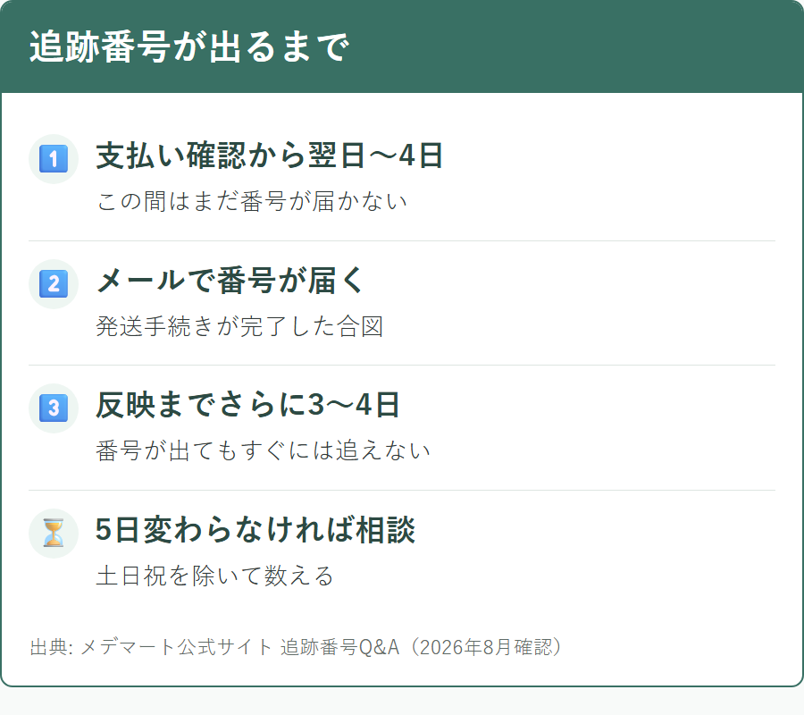Click the hourglass icon
The image size is (804, 715).
pos(54,533)
